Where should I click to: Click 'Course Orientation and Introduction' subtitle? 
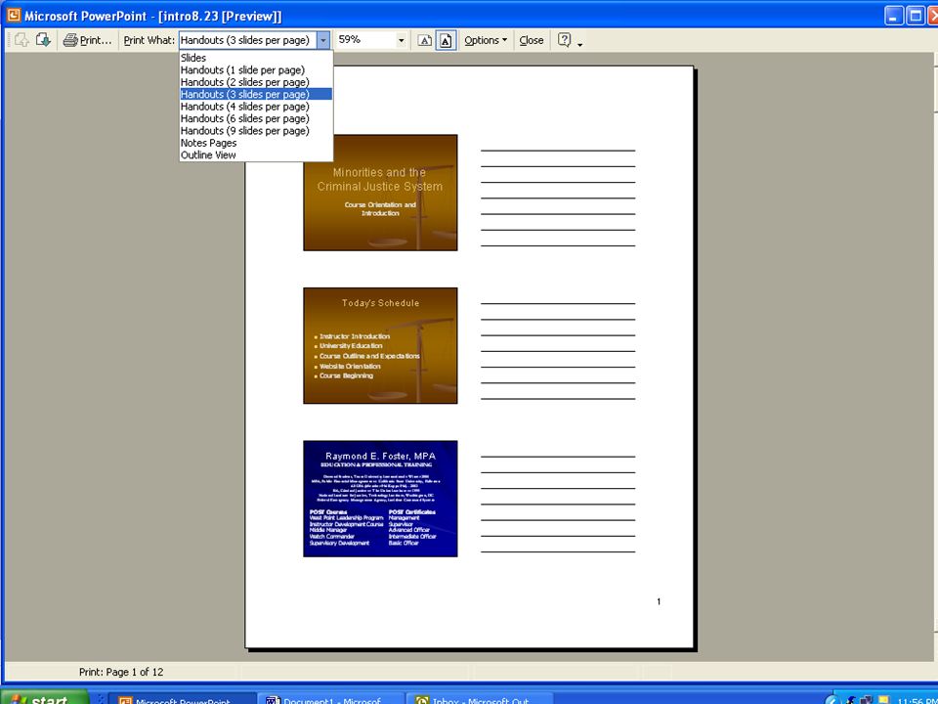(x=380, y=209)
